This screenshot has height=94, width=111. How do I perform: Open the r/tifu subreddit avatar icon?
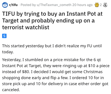click(x=5, y=5)
